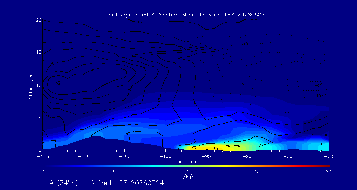Click the initialization label LA (34°N)
This screenshot has width=357, height=190.
coord(62,183)
